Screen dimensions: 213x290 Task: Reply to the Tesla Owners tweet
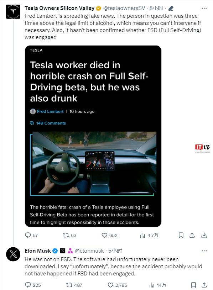31,235
